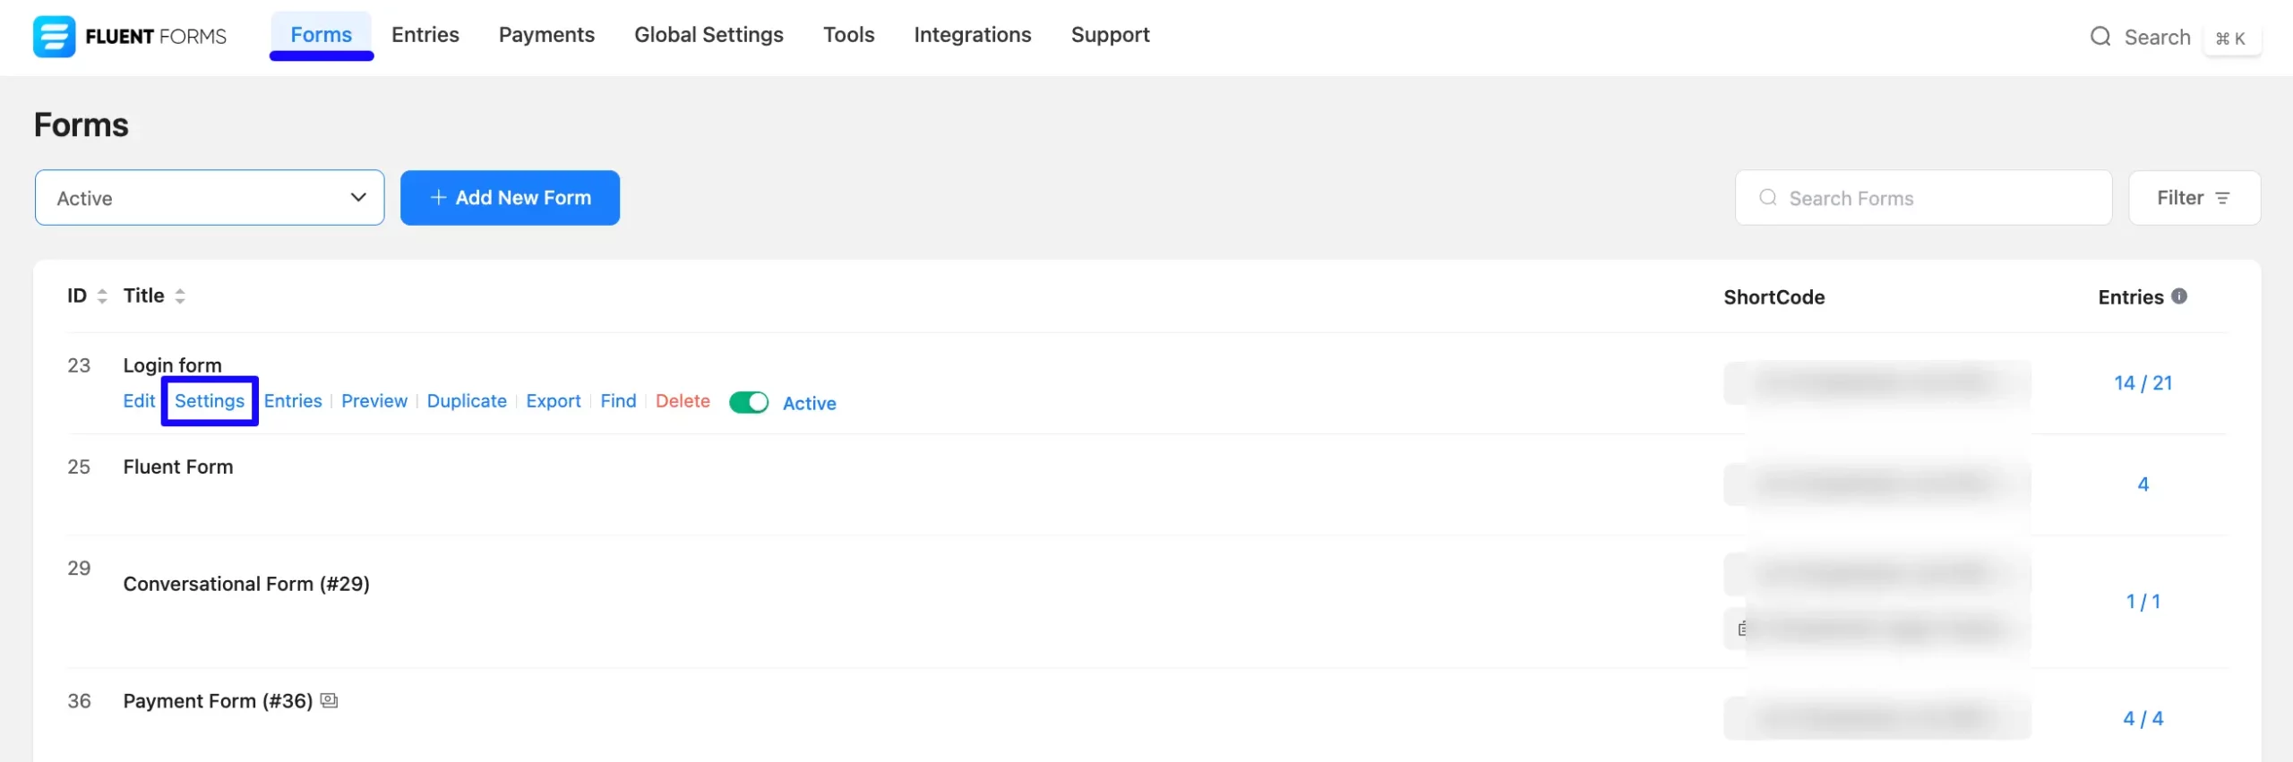
Task: Click the Fluent Forms logo
Action: coord(130,36)
